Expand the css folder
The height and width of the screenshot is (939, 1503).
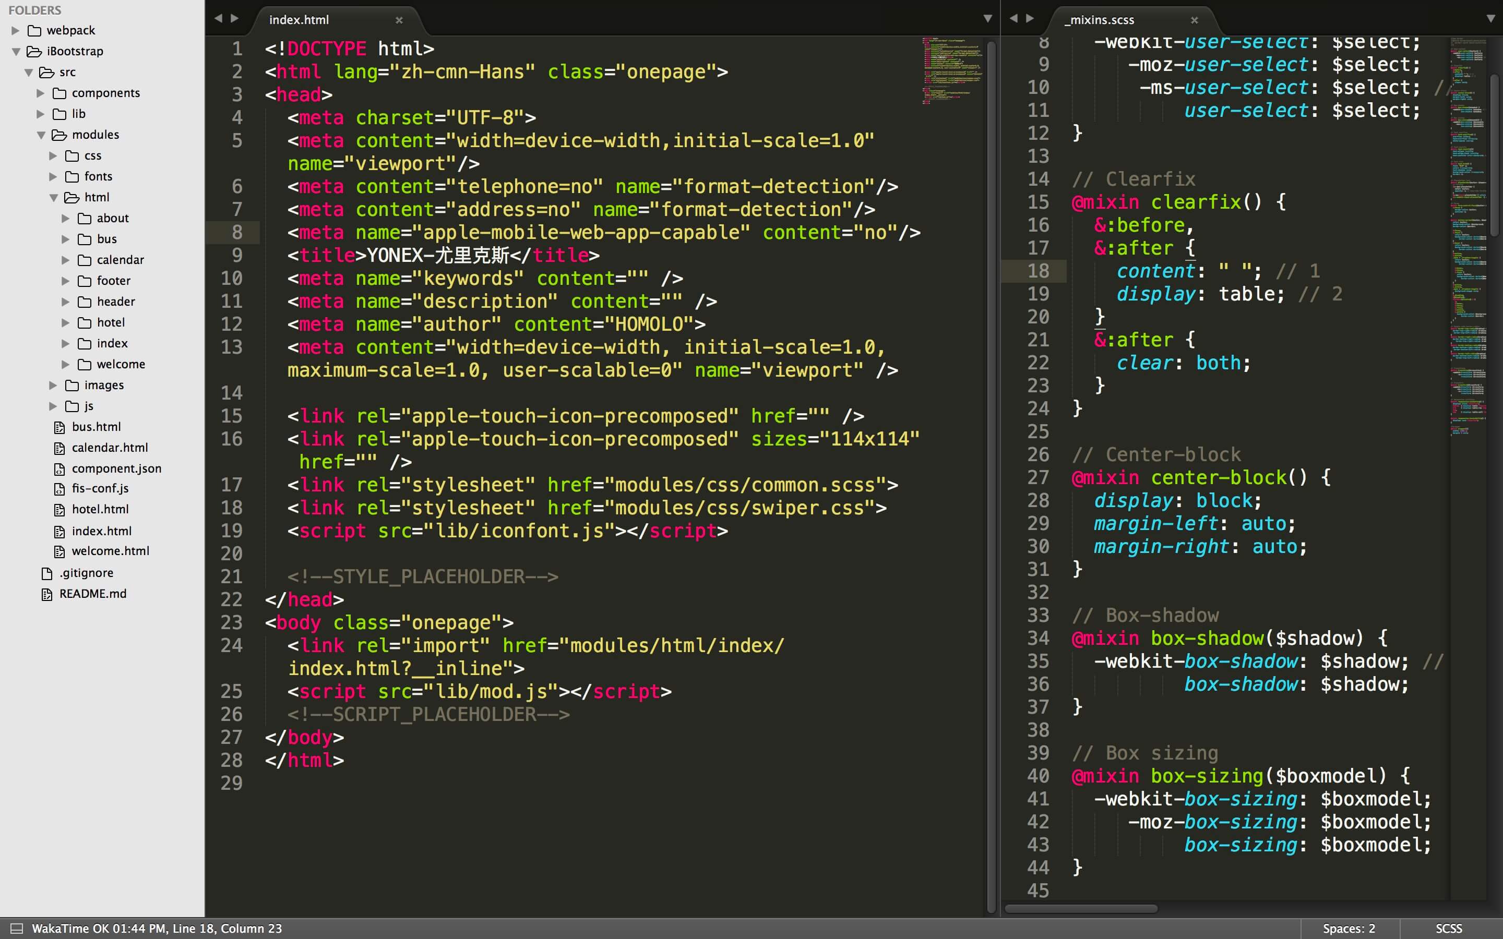coord(53,156)
